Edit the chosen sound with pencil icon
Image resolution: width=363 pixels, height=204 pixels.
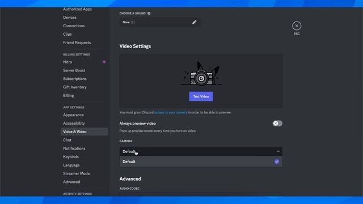[x=194, y=22]
